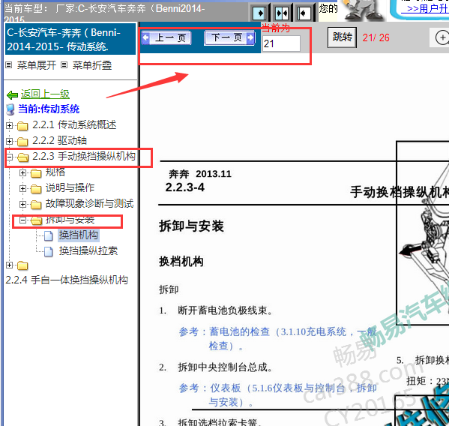The image size is (449, 426).
Task: Select the 规格 tree item
Action: coord(55,172)
